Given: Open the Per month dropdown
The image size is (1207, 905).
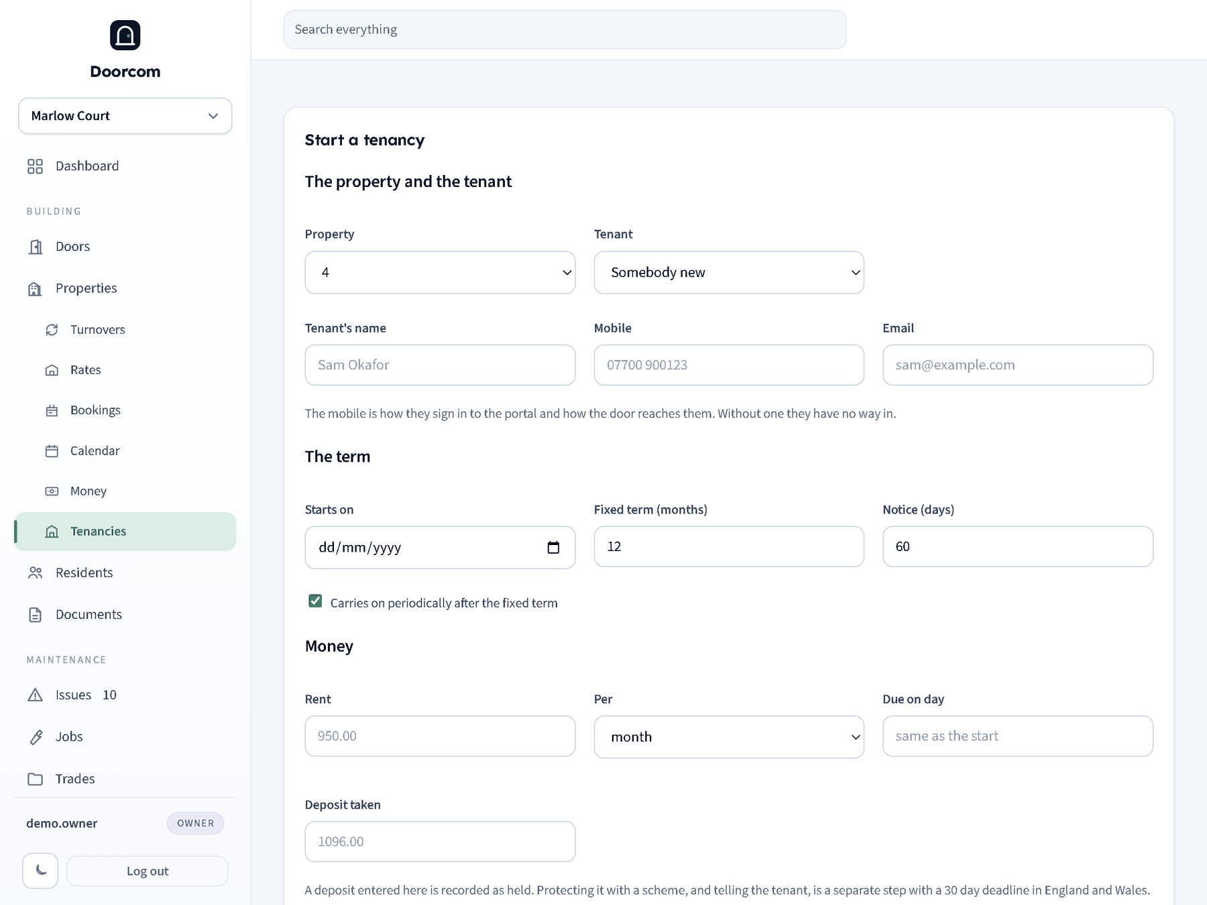Looking at the screenshot, I should pyautogui.click(x=729, y=737).
